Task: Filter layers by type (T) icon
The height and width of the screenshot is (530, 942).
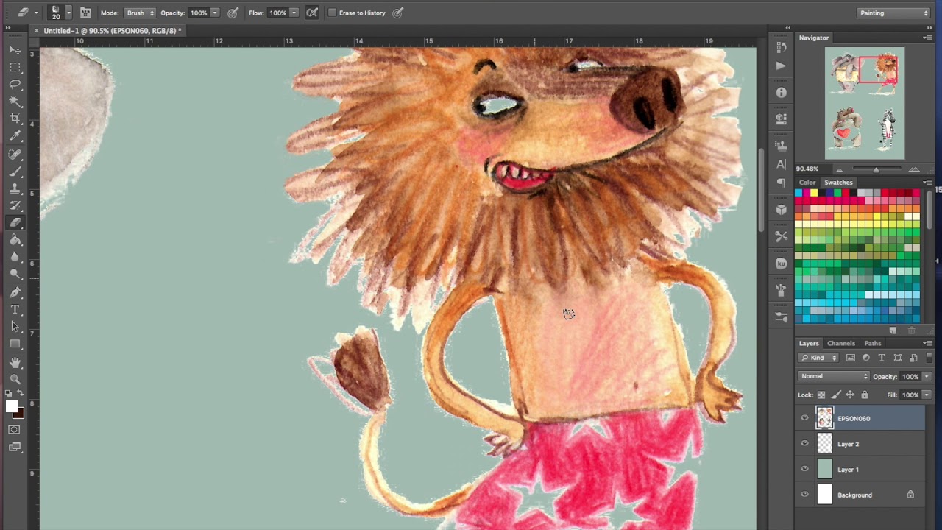Action: pos(882,358)
